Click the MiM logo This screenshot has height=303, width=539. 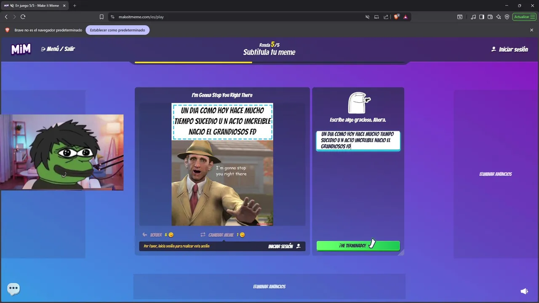point(21,49)
